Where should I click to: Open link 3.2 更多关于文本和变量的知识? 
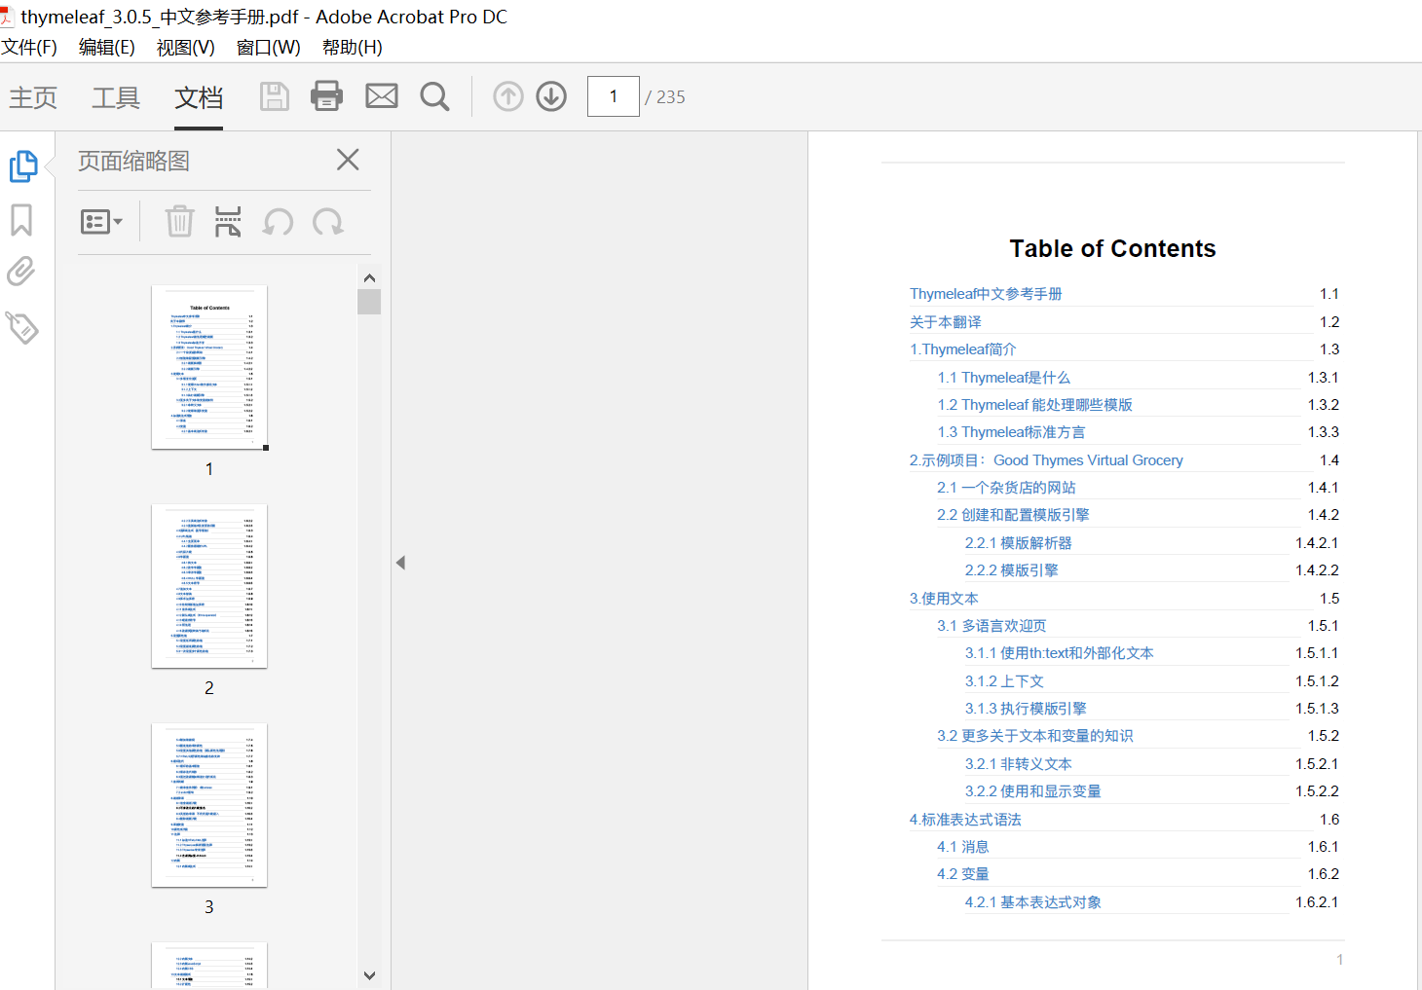click(1035, 736)
